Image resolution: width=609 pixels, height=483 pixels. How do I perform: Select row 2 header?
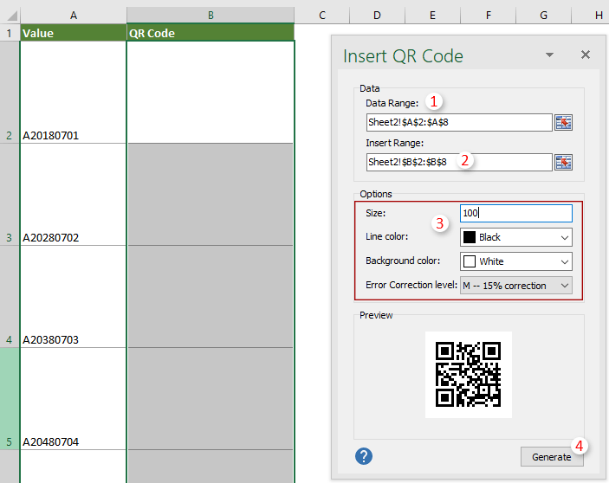(x=10, y=93)
